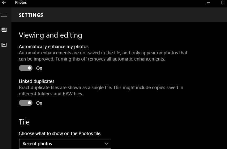
Task: Select the Viewing and editing heading
Action: (x=50, y=35)
